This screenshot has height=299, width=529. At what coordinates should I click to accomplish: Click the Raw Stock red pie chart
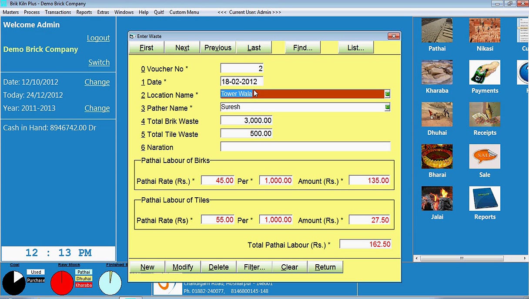[62, 283]
